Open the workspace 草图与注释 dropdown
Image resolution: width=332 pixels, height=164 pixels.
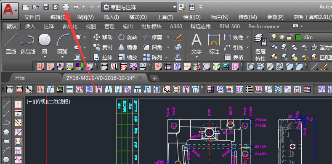point(139,7)
